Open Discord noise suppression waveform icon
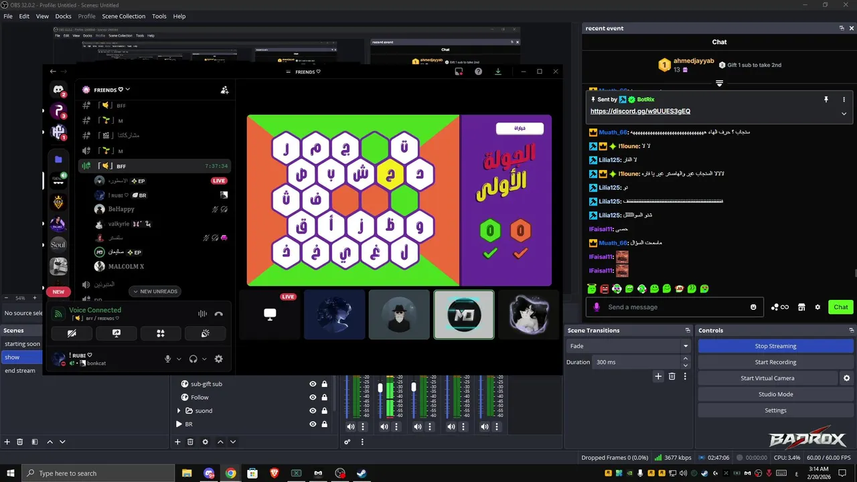 (202, 313)
